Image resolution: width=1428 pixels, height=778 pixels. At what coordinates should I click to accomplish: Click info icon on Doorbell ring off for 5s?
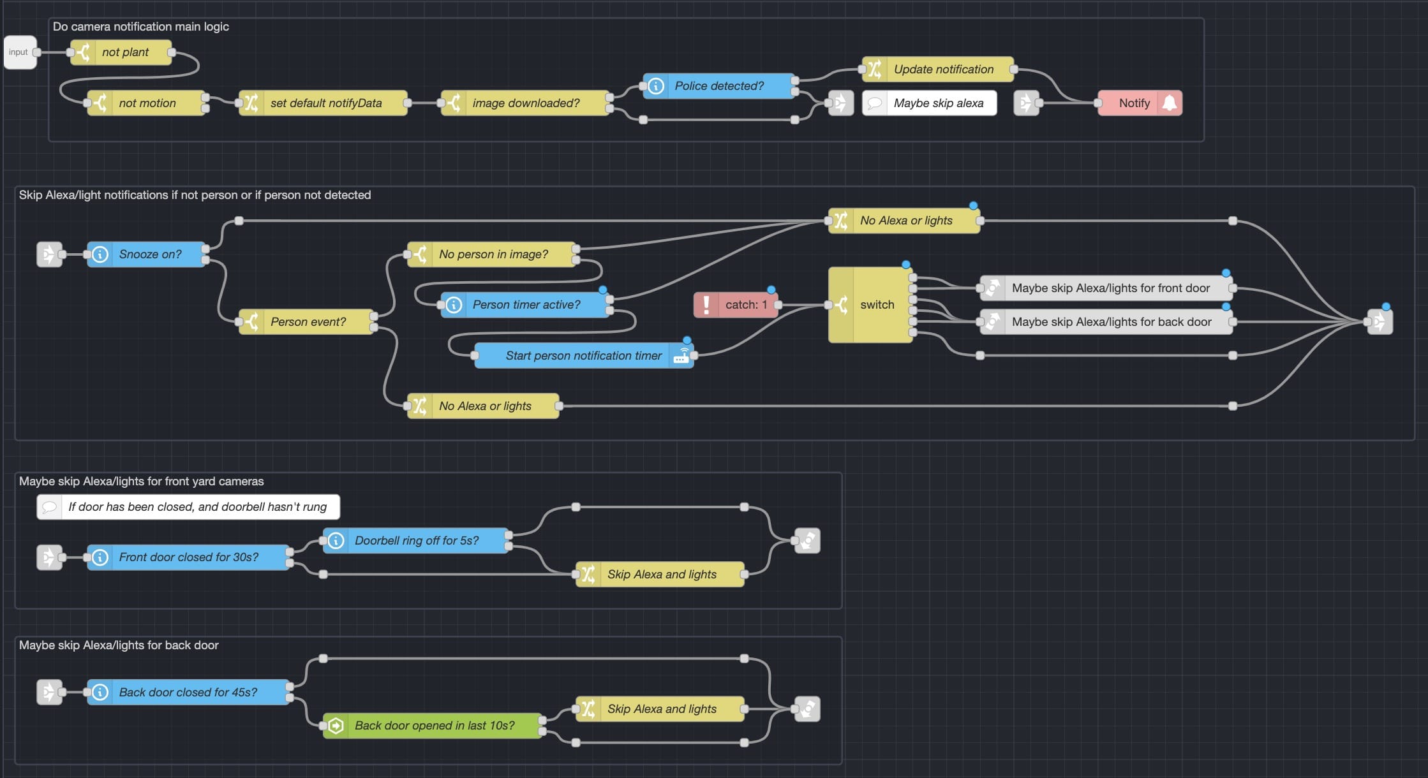click(336, 540)
